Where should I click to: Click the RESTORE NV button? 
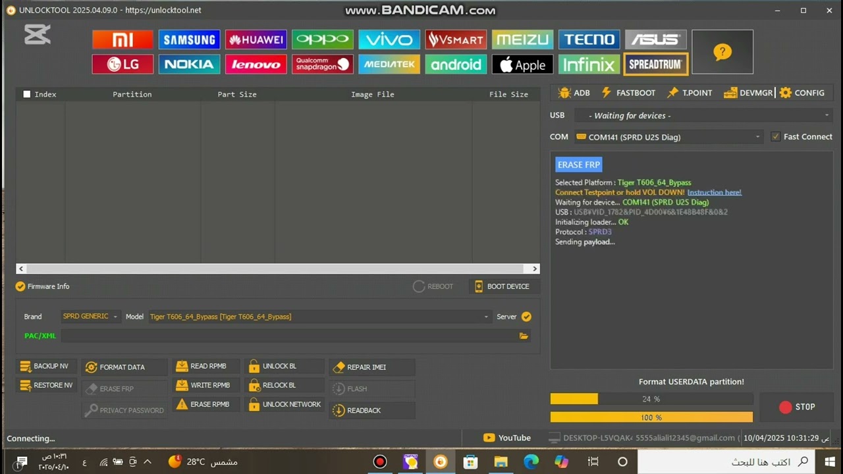[45, 385]
